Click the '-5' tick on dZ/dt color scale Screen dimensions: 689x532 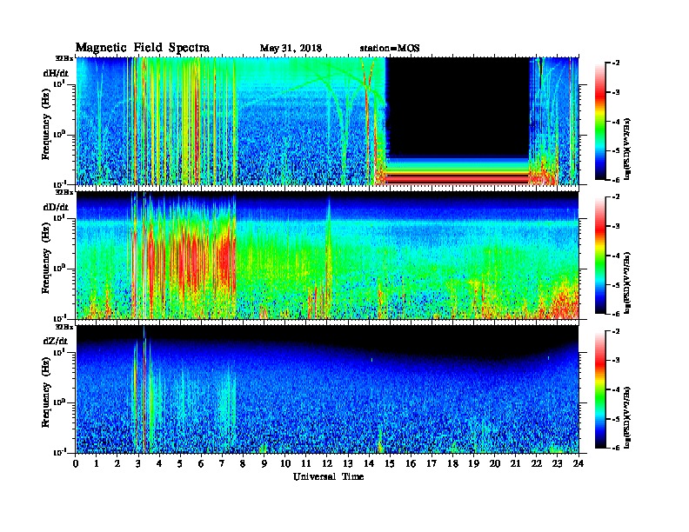616,418
